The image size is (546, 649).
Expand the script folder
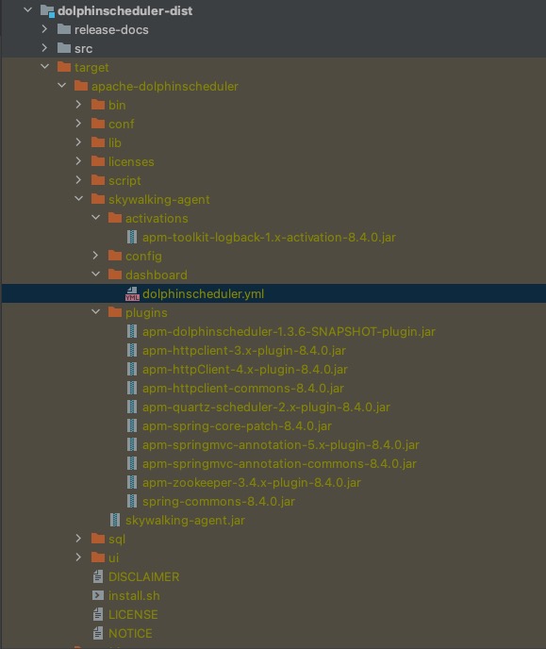(x=78, y=179)
